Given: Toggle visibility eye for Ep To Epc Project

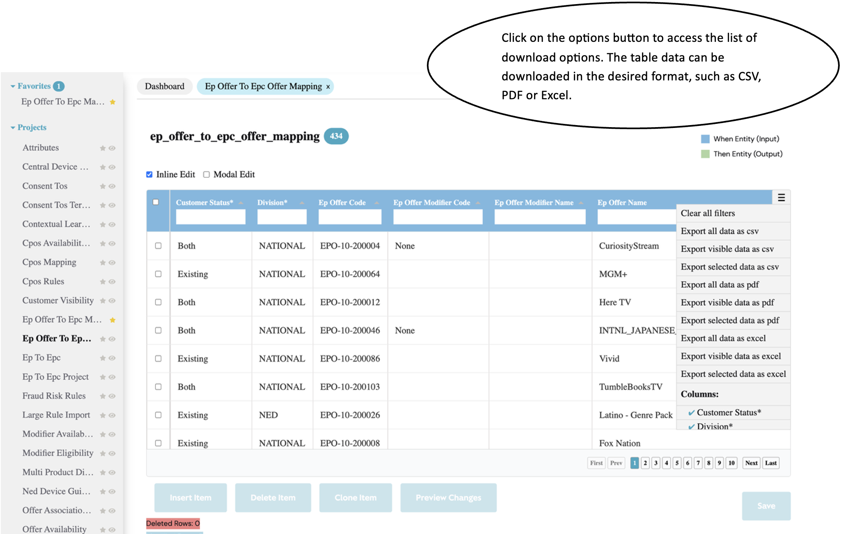Looking at the screenshot, I should [x=112, y=377].
